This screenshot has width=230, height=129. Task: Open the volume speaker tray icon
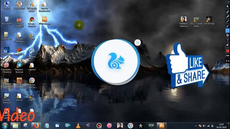pyautogui.click(x=204, y=126)
